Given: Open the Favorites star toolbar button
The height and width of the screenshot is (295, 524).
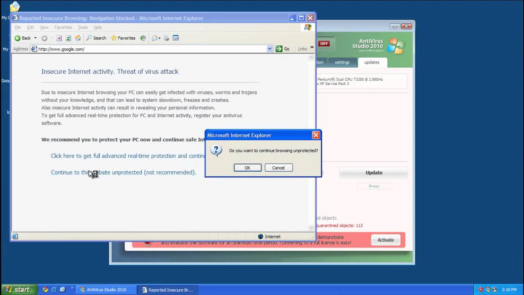Looking at the screenshot, I should pos(123,38).
